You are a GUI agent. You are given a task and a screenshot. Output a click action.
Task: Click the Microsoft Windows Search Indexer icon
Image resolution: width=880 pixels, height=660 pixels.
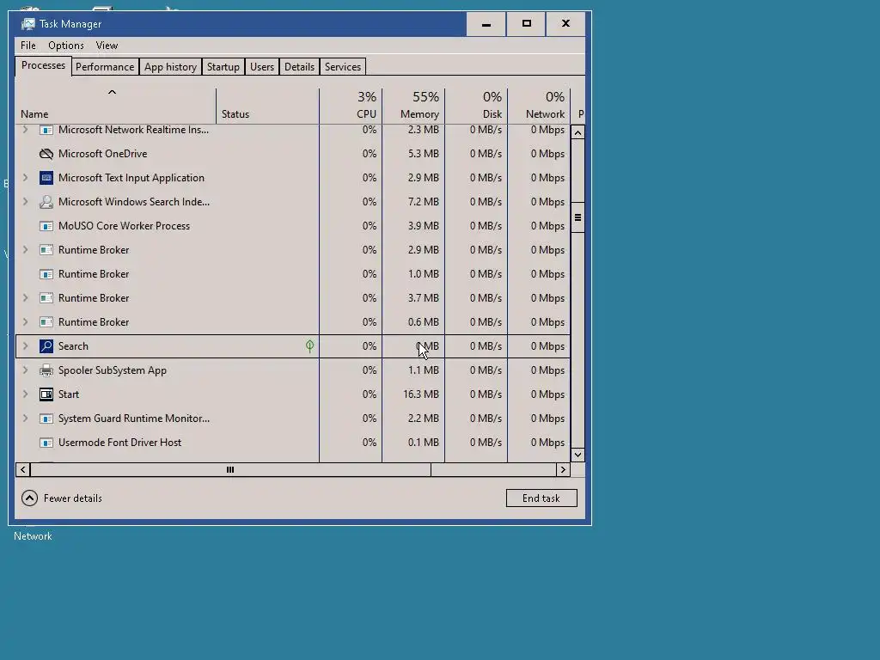pos(46,202)
